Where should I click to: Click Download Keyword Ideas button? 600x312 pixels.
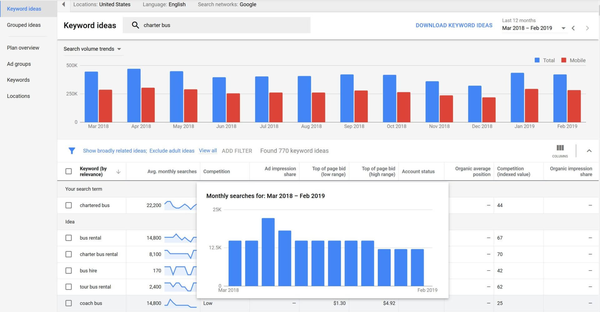[x=454, y=25]
